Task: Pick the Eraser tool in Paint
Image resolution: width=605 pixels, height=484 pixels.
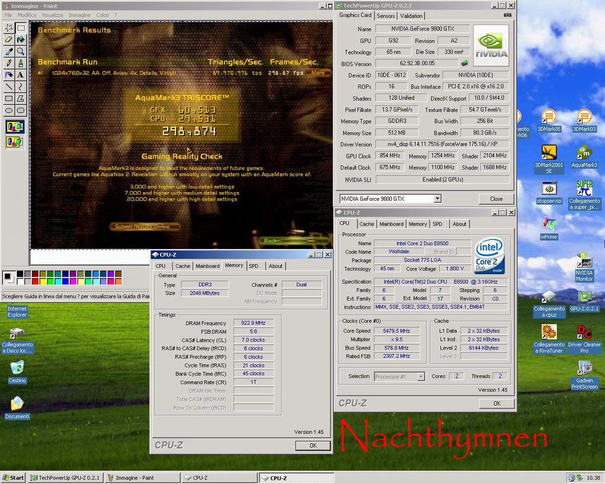Action: pos(8,40)
